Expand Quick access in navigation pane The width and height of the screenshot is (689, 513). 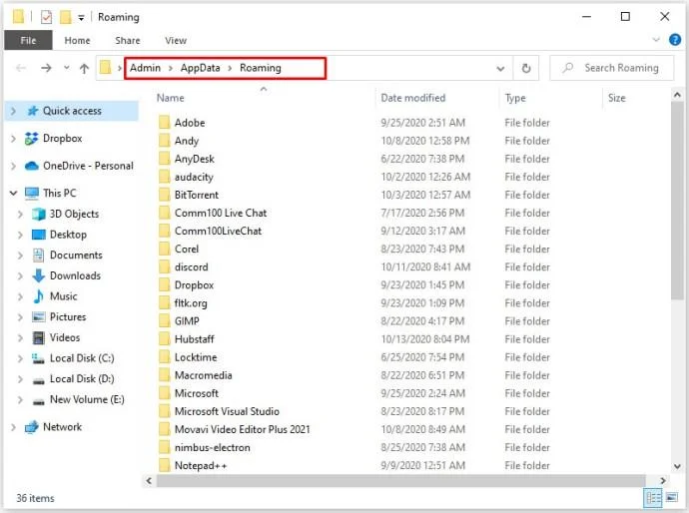[x=13, y=111]
